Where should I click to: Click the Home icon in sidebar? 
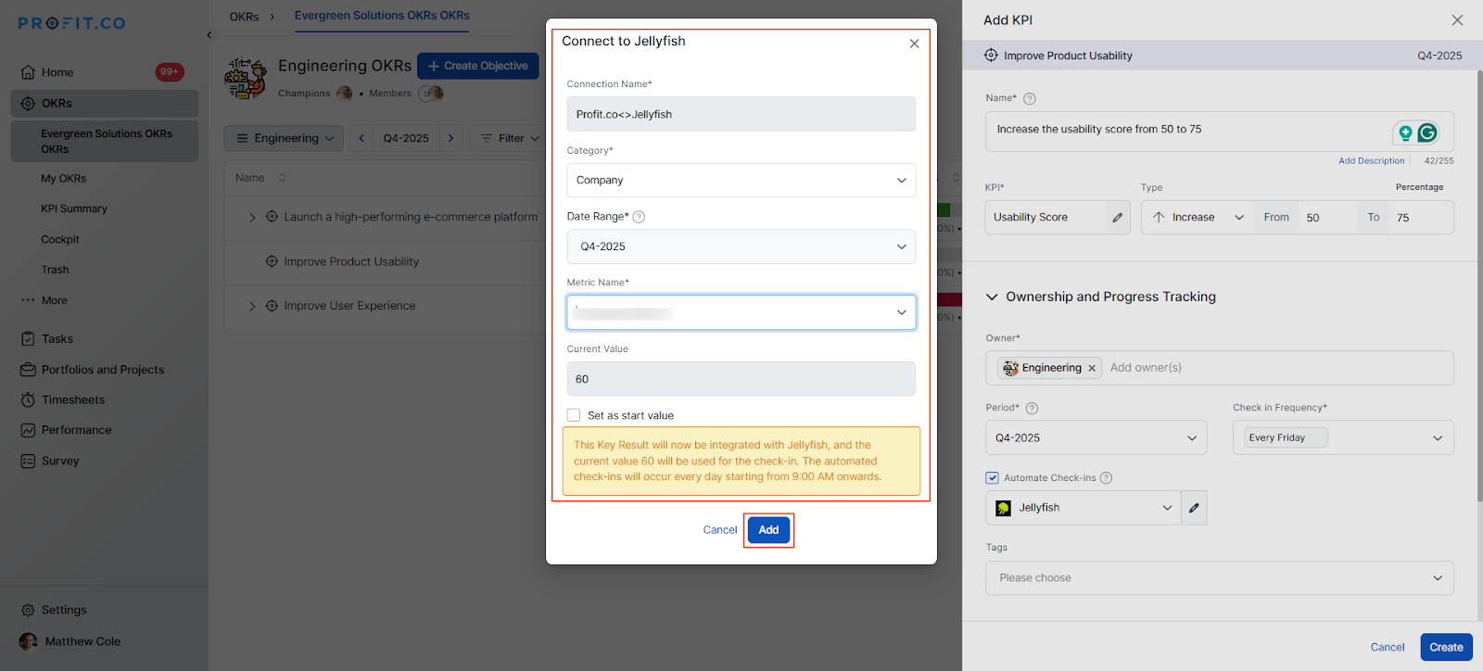coord(28,72)
